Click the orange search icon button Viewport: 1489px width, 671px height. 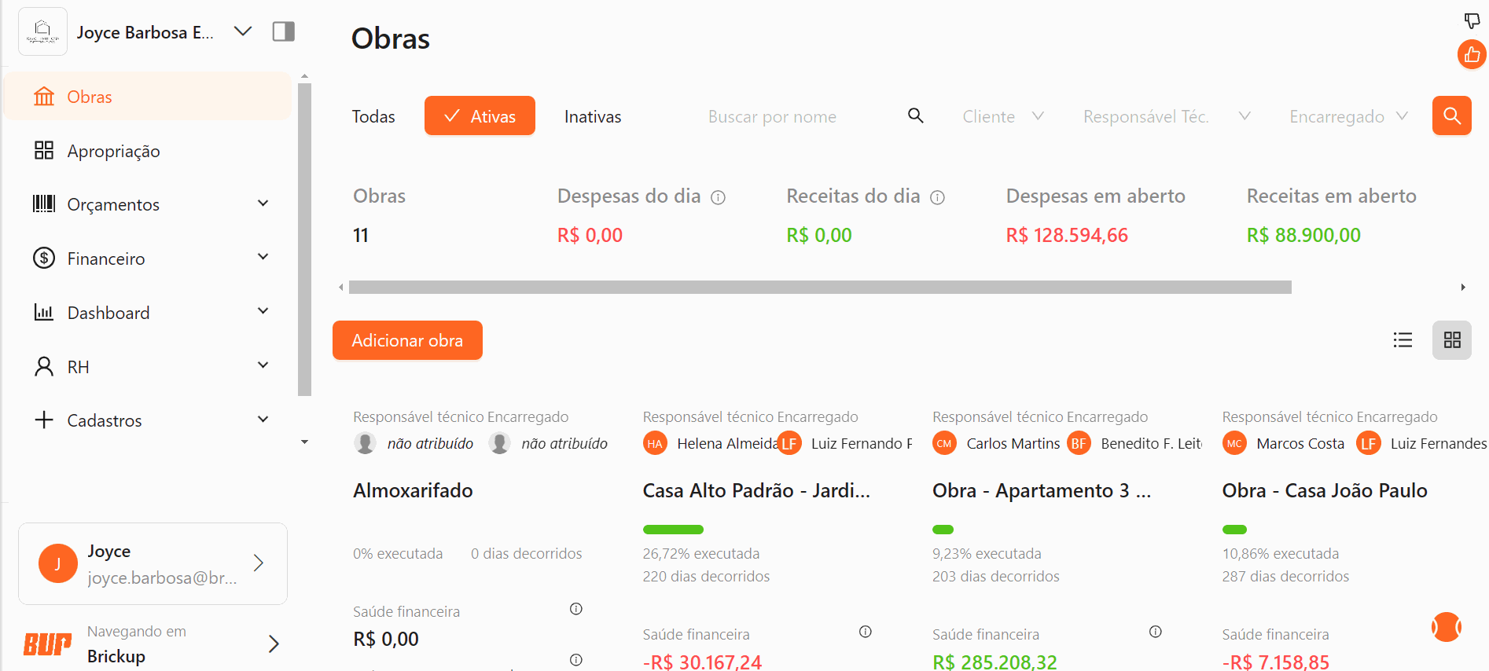tap(1451, 116)
